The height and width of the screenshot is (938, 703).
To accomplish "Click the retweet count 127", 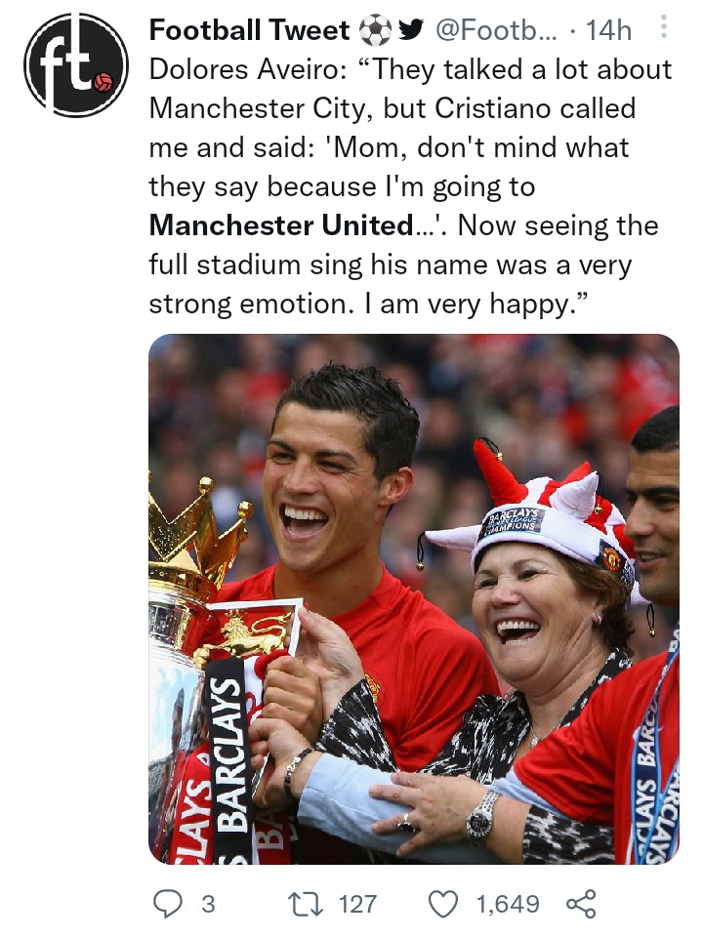I will click(357, 904).
